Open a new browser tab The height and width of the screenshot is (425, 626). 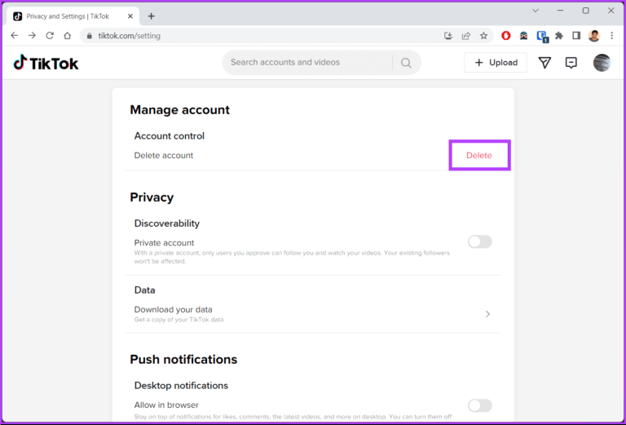151,16
